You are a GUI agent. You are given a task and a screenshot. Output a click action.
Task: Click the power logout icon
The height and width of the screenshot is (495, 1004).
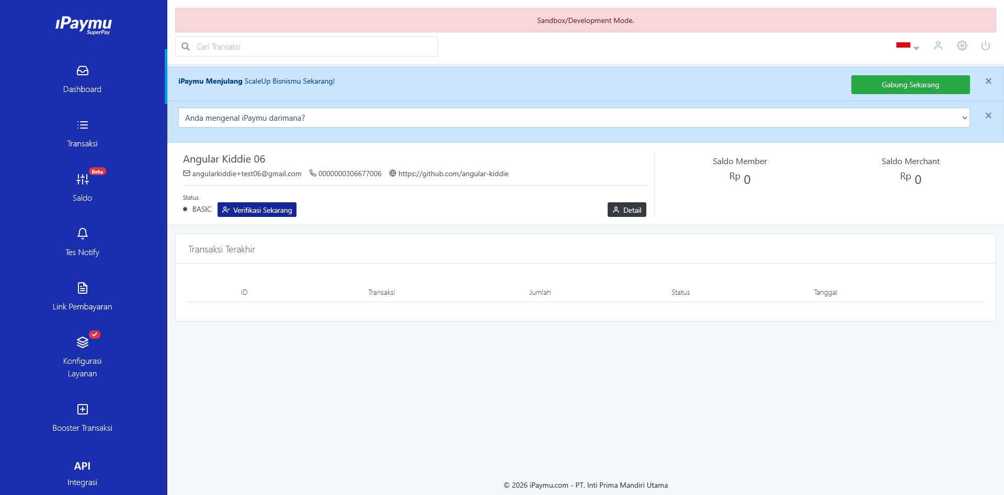986,45
